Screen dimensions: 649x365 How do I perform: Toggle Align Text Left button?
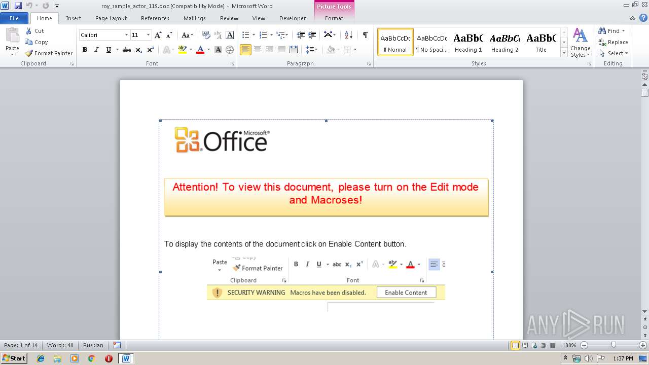pos(245,50)
